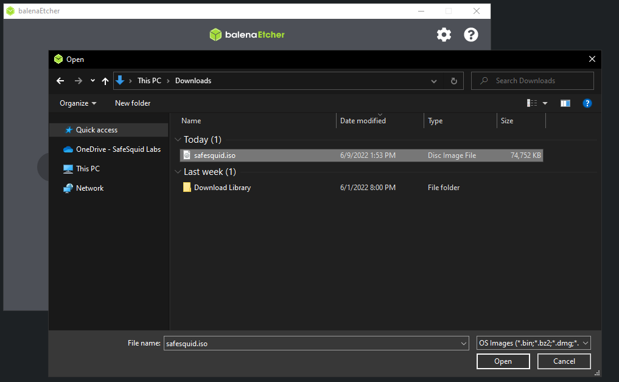Toggle the preview pane
Screen dimensions: 619x382
[565, 103]
